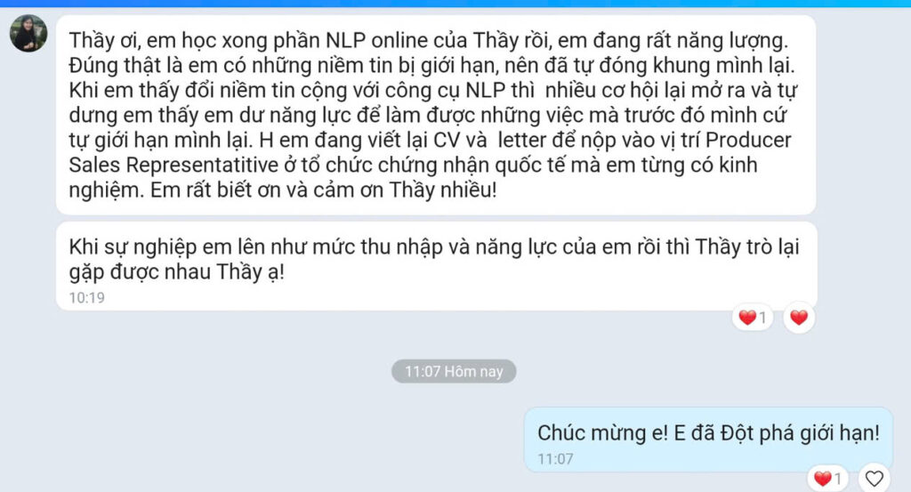Click the blue header bar at the top
This screenshot has width=911, height=492.
pyautogui.click(x=455, y=3)
